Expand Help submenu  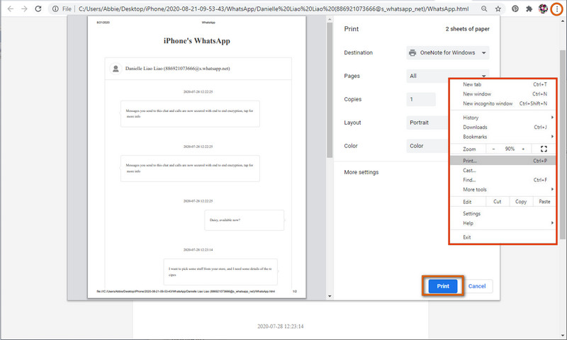point(503,223)
